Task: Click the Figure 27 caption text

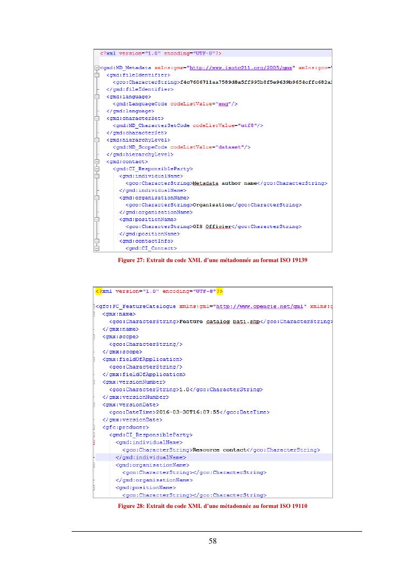Action: click(x=213, y=260)
